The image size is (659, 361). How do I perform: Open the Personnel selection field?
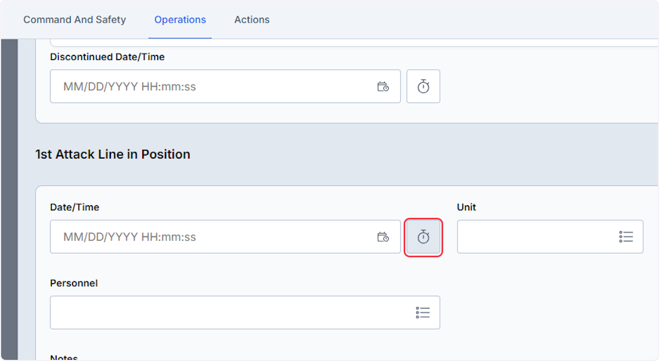click(245, 313)
